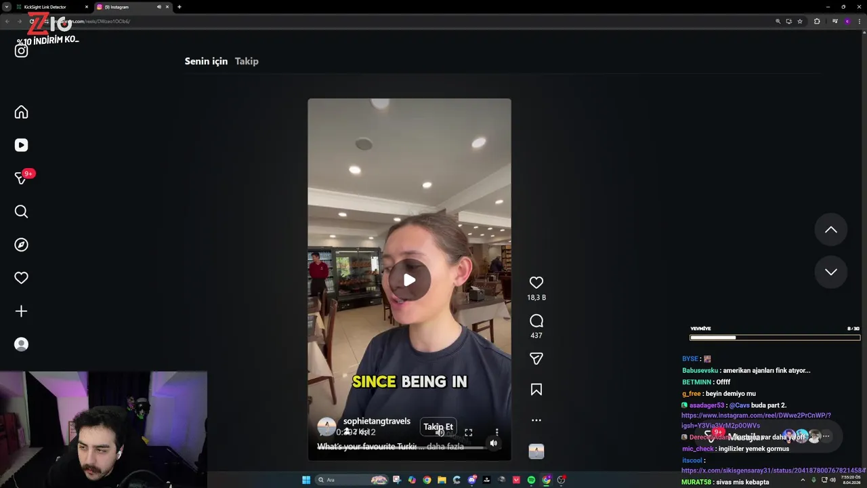Expand the tab search dropdown

pos(7,7)
